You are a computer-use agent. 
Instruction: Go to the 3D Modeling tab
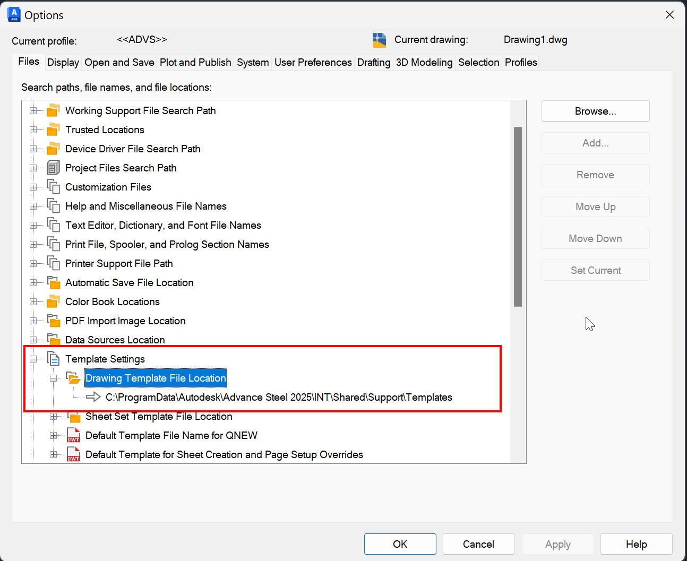pos(424,63)
